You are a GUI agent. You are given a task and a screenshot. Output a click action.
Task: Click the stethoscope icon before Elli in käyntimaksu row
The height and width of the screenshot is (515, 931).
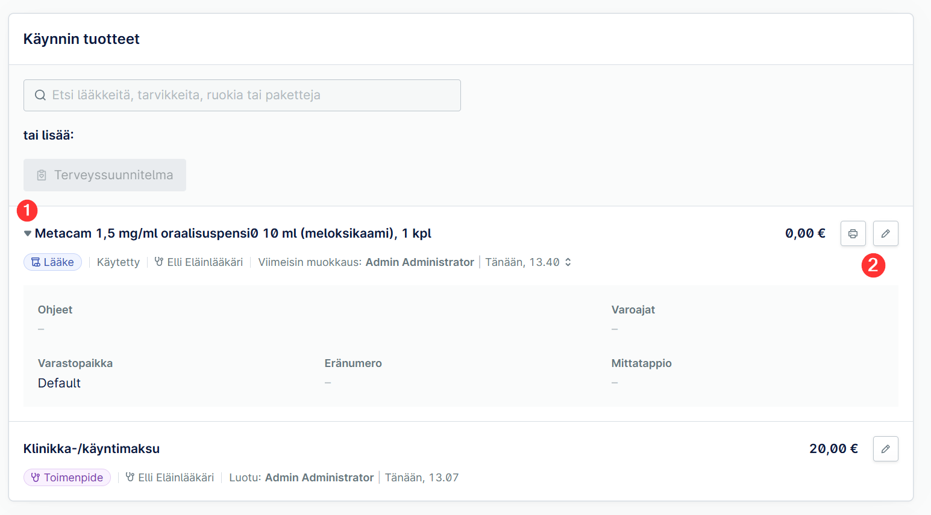[x=130, y=477]
